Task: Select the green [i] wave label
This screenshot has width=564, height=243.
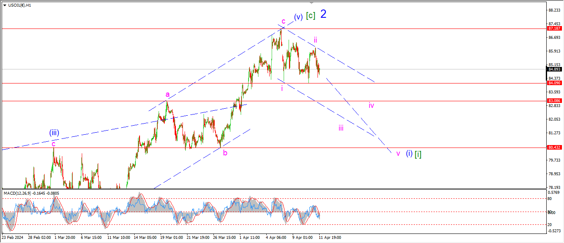Action: (418, 154)
